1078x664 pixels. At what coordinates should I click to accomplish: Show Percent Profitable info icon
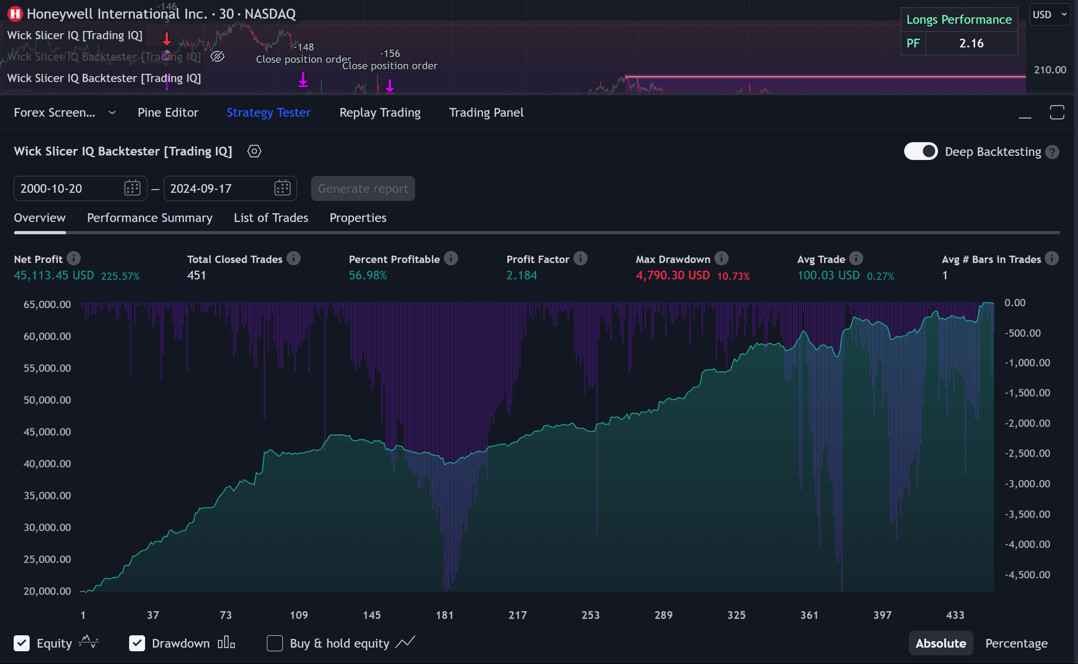(x=451, y=258)
